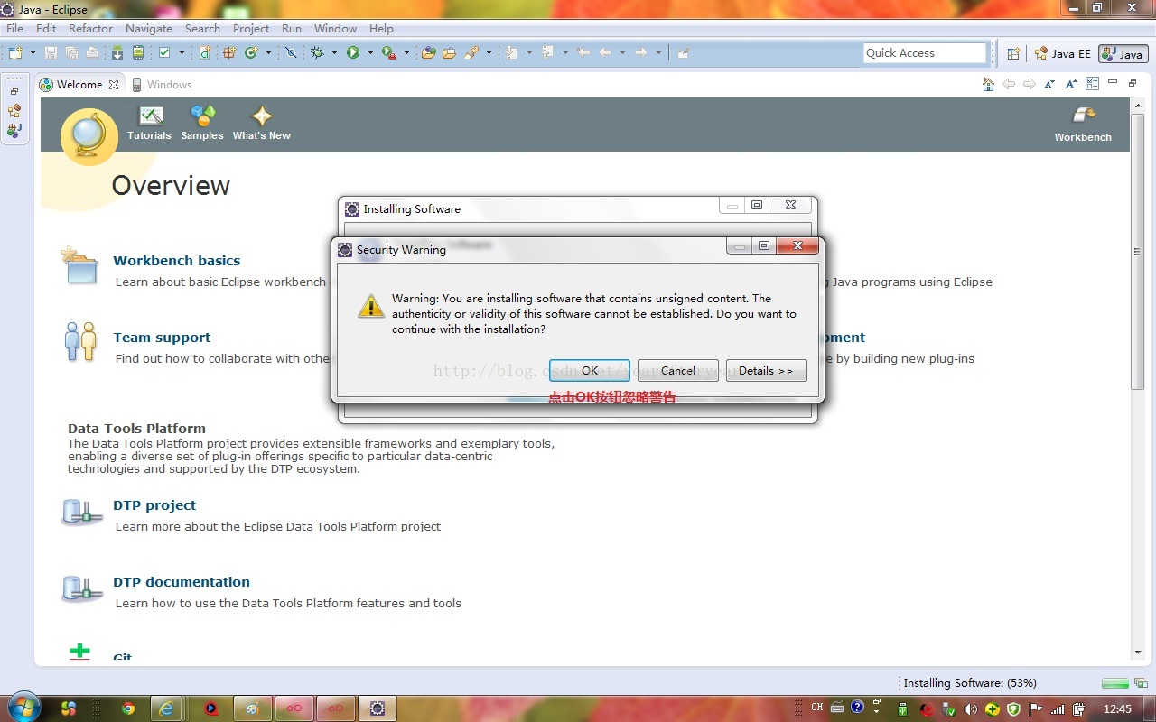Click the Save toolbar icon
This screenshot has width=1156, height=722.
[51, 52]
